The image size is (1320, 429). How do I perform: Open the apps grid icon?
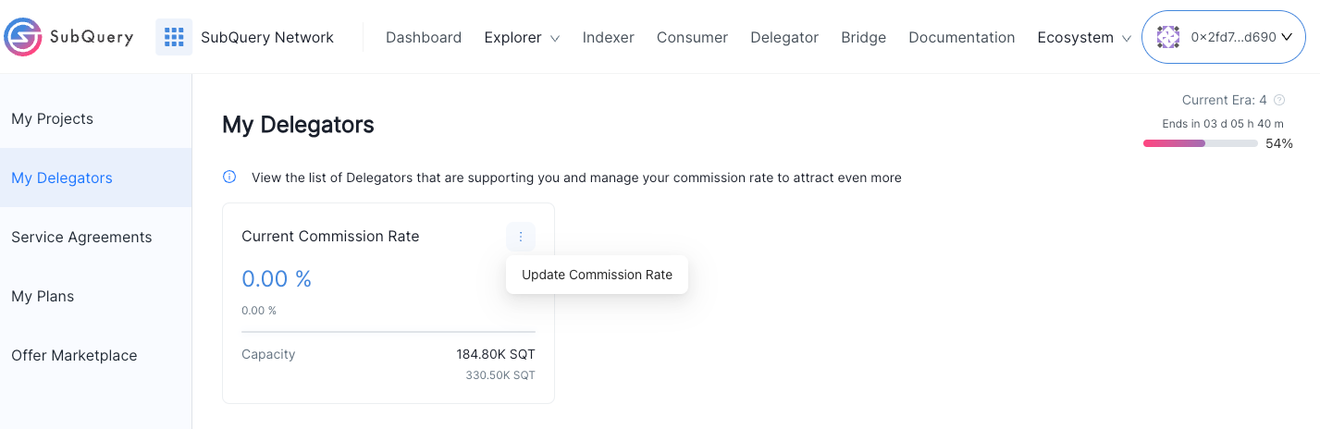click(174, 37)
